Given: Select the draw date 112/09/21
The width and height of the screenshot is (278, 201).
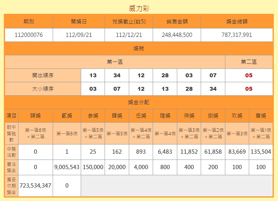Looking at the screenshot, I should coord(79,35).
